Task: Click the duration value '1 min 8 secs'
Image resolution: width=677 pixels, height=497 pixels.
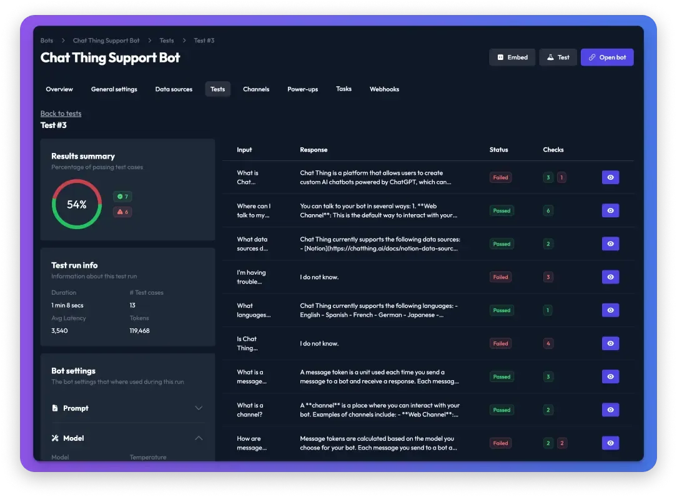Action: 67,305
